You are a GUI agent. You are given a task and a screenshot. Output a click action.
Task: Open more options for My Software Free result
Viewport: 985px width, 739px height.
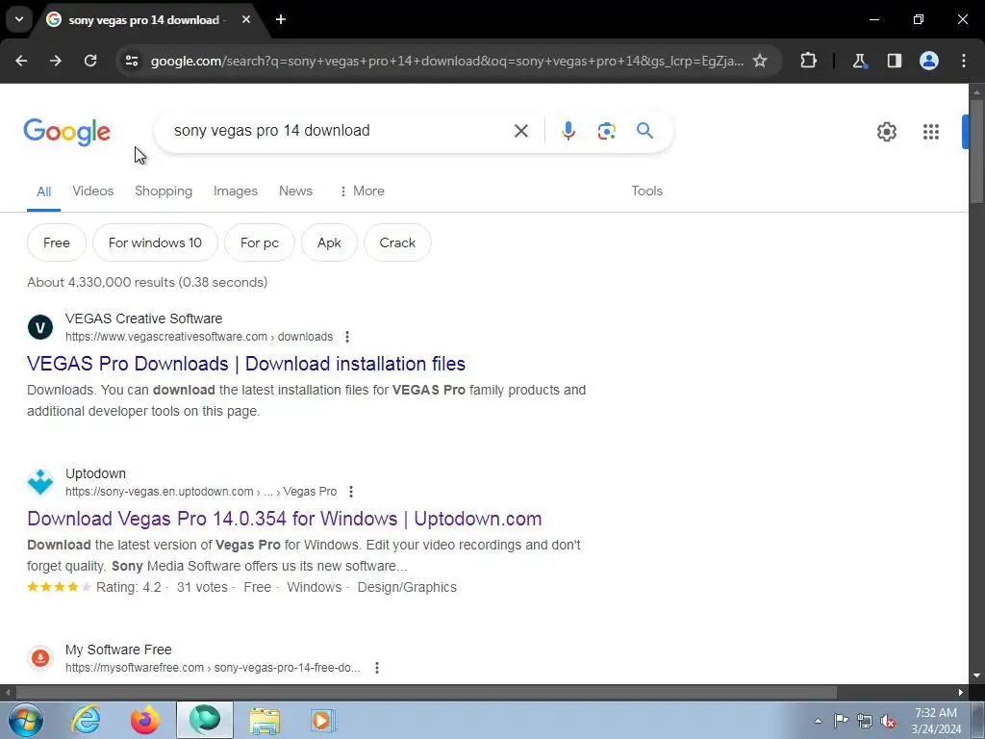coord(377,668)
